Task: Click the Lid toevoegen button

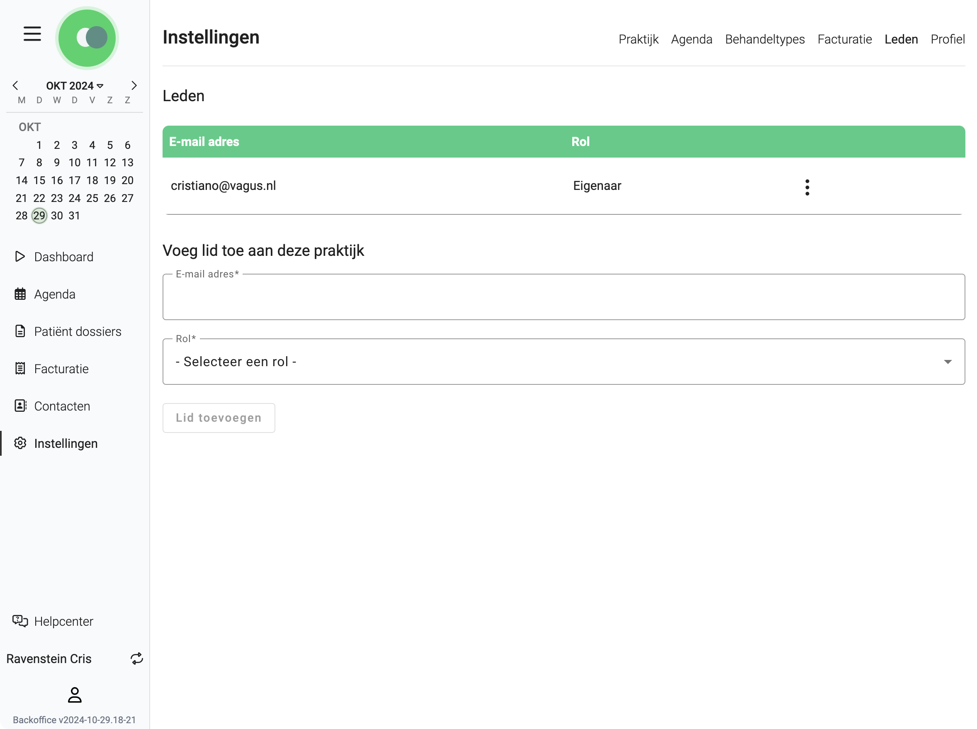Action: pyautogui.click(x=219, y=418)
